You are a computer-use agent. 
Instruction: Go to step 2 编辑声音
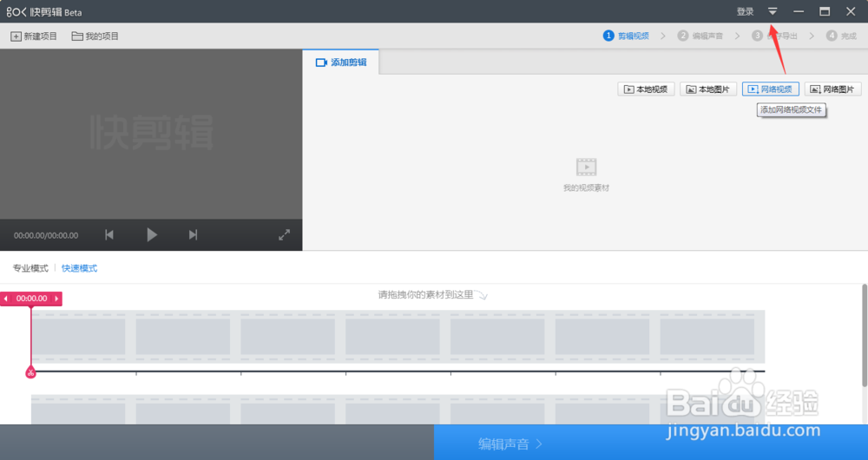click(700, 36)
